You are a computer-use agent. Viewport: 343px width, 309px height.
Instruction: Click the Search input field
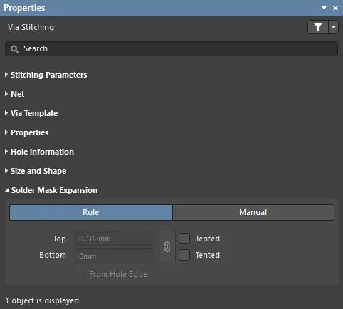pyautogui.click(x=171, y=49)
